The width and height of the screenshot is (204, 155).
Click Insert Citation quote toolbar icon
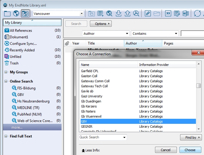click(168, 13)
